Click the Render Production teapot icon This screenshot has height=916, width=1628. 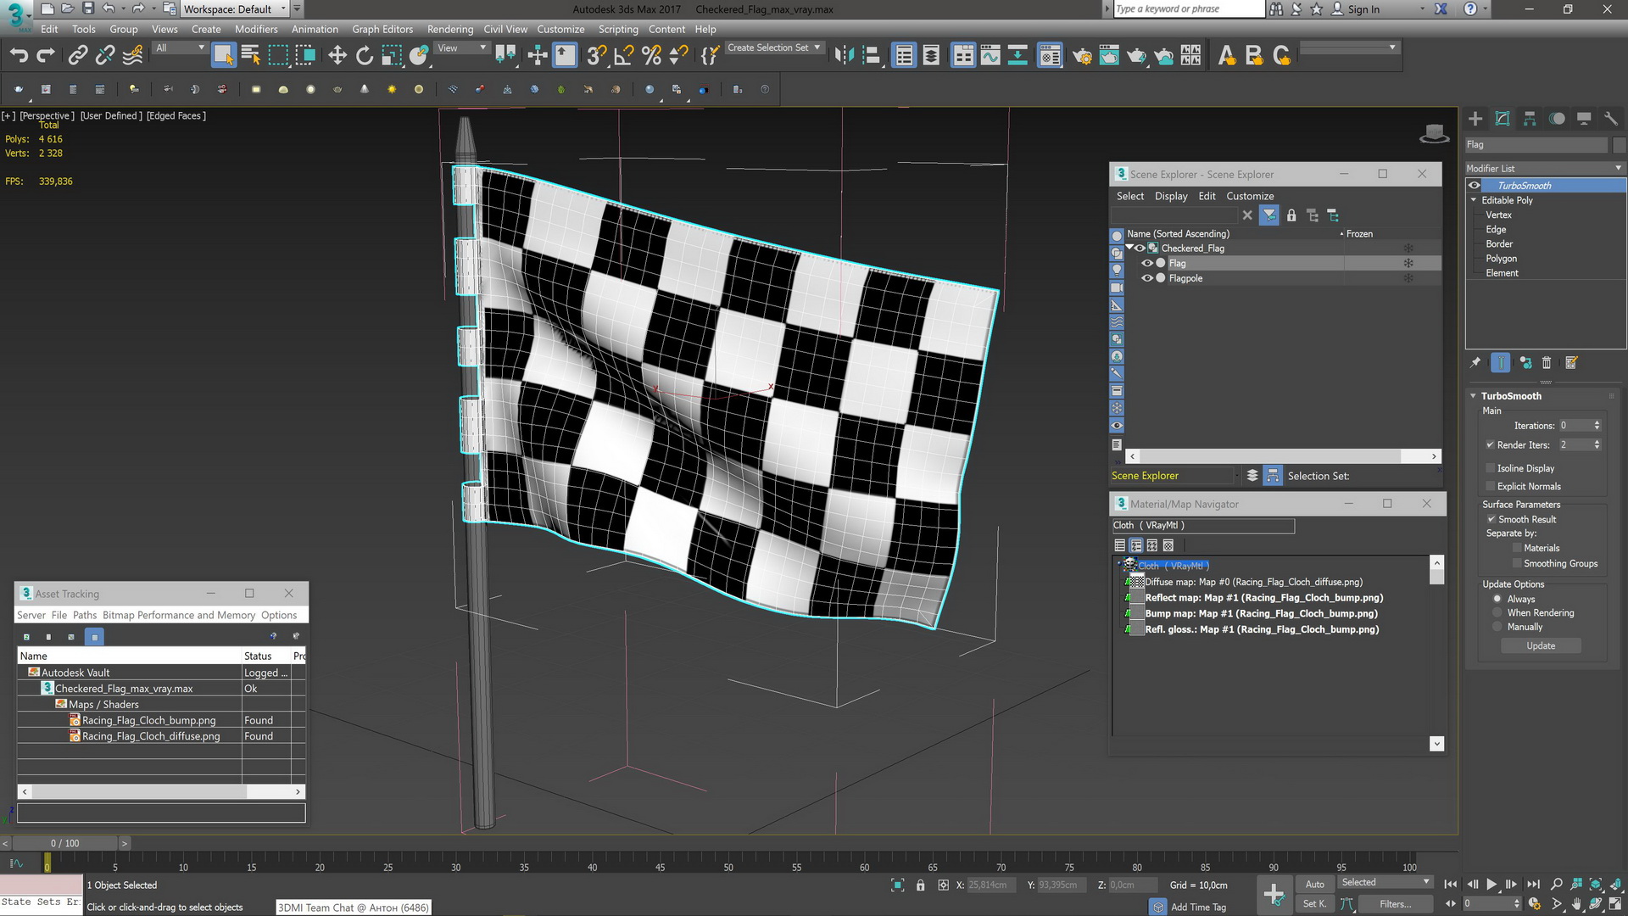click(x=1136, y=56)
